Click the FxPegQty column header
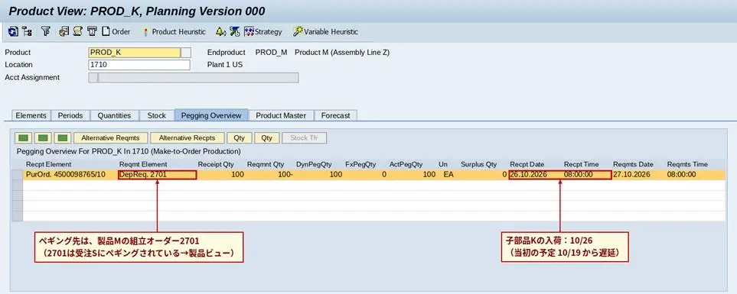The width and height of the screenshot is (737, 294). click(360, 164)
